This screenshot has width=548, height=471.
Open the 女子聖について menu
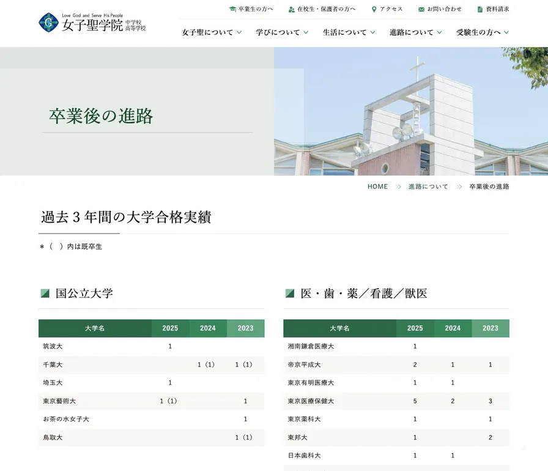click(207, 32)
